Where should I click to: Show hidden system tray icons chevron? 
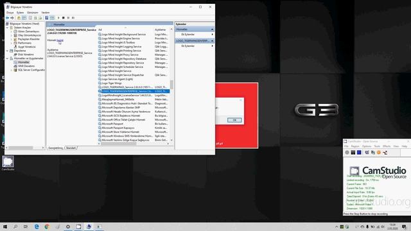pos(337,227)
